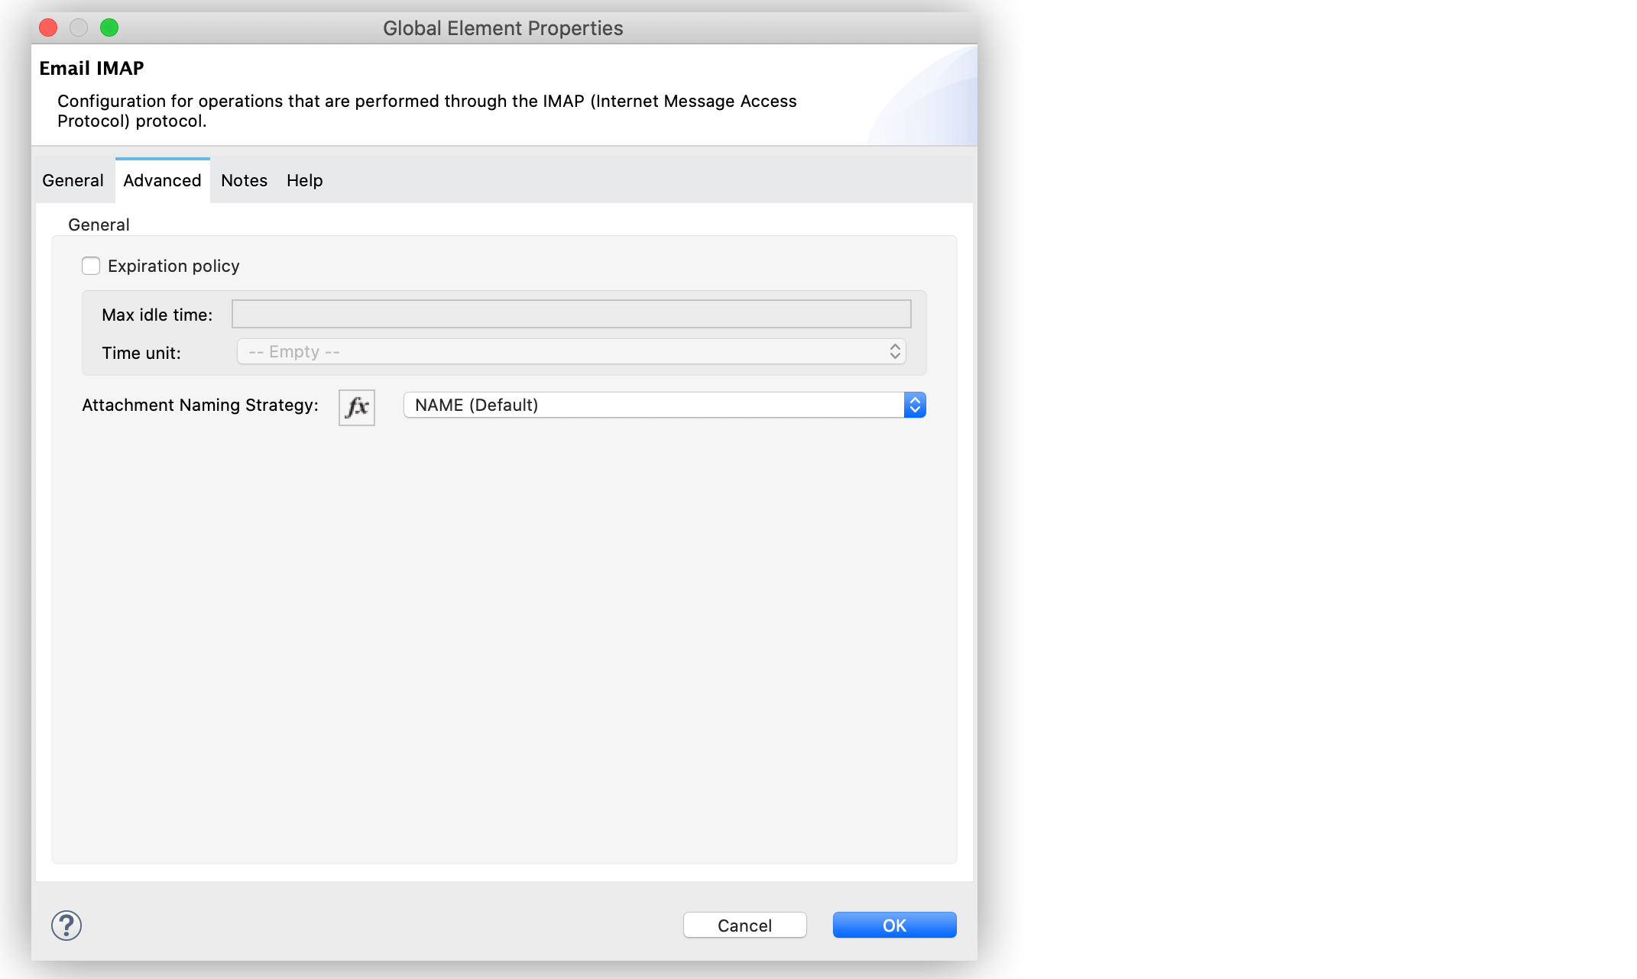Enable the Expiration policy checkbox
The image size is (1637, 979).
(91, 266)
